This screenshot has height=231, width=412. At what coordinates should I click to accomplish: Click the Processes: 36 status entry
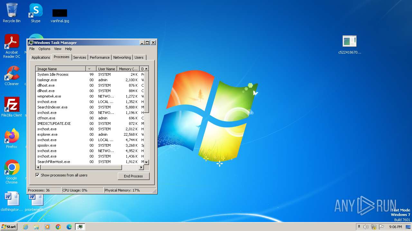[44, 190]
